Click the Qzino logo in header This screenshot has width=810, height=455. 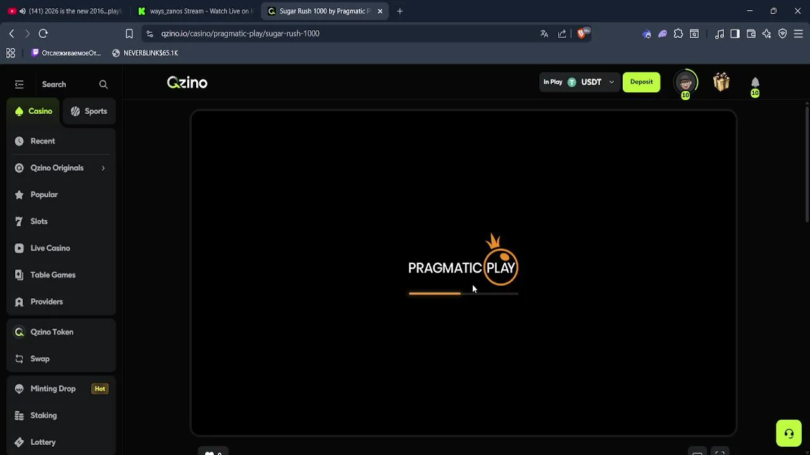187,83
